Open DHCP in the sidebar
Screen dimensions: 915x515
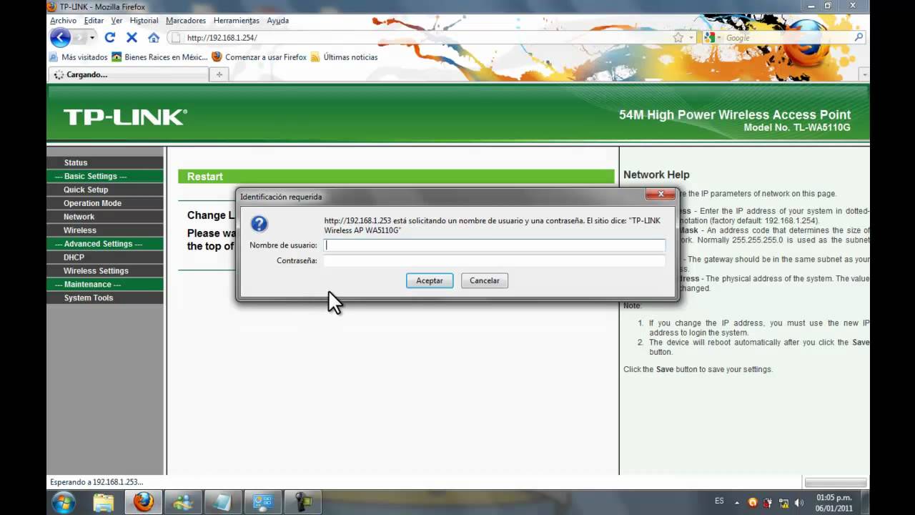(x=74, y=257)
